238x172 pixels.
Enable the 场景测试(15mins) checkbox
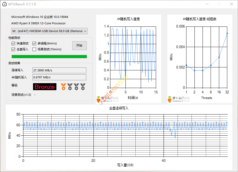click(34, 49)
